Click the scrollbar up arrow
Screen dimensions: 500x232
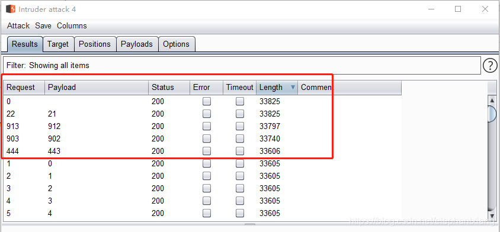tap(492, 101)
